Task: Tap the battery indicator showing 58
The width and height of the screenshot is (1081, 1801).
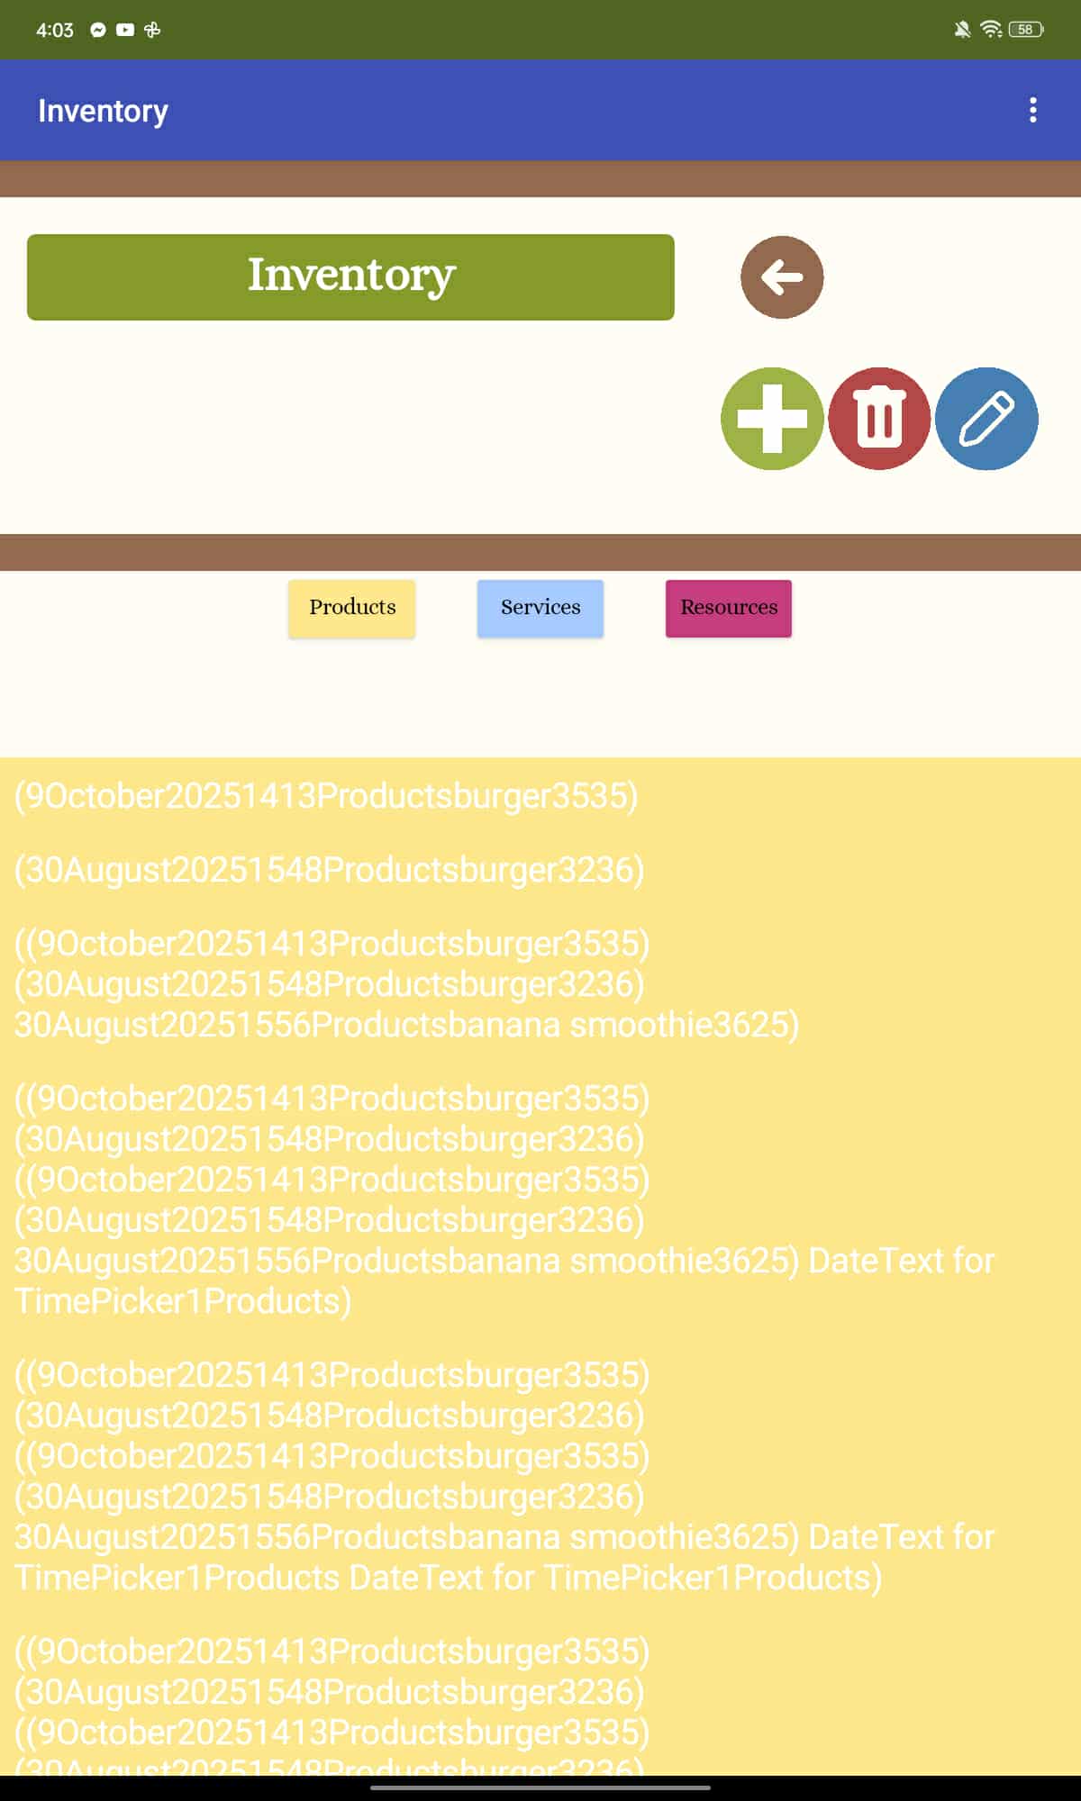Action: (x=1026, y=30)
